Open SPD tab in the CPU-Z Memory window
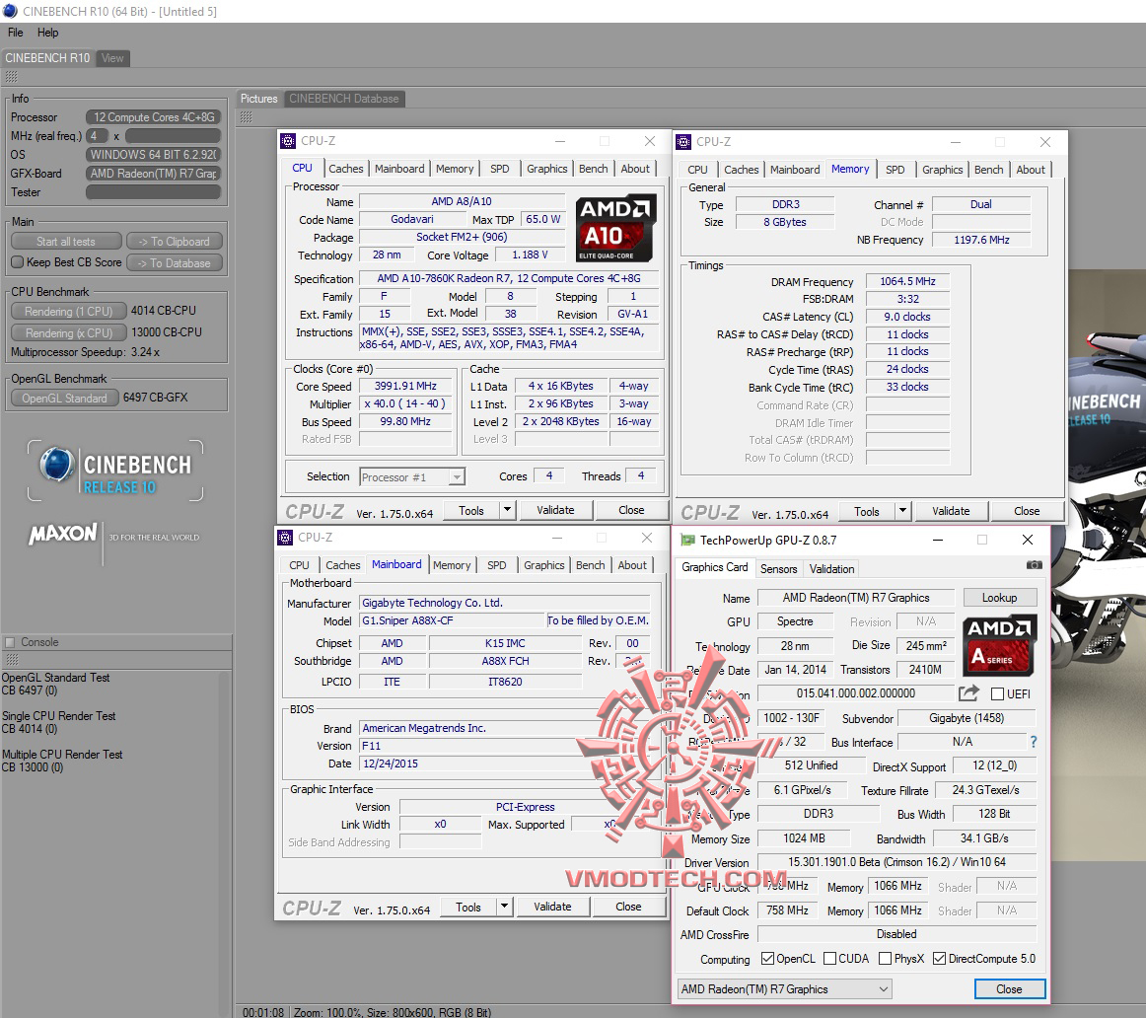The height and width of the screenshot is (1018, 1146). tap(895, 170)
